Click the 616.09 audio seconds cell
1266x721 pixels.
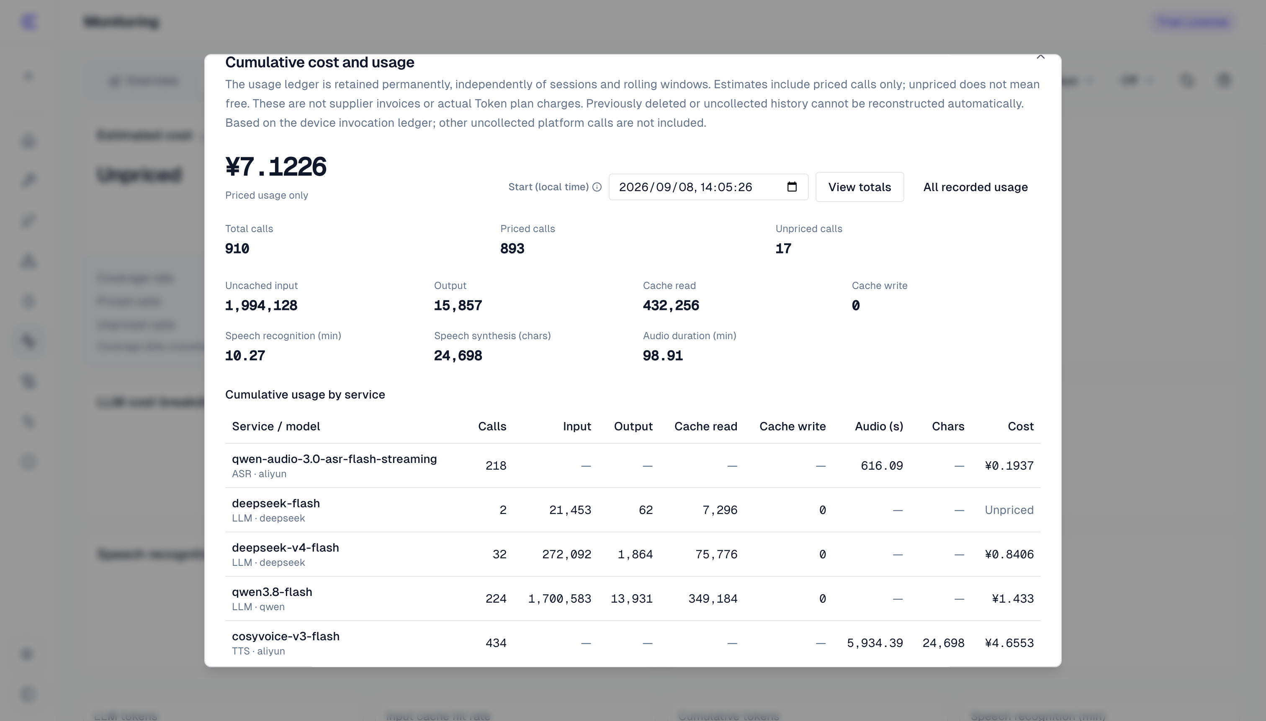(x=881, y=466)
